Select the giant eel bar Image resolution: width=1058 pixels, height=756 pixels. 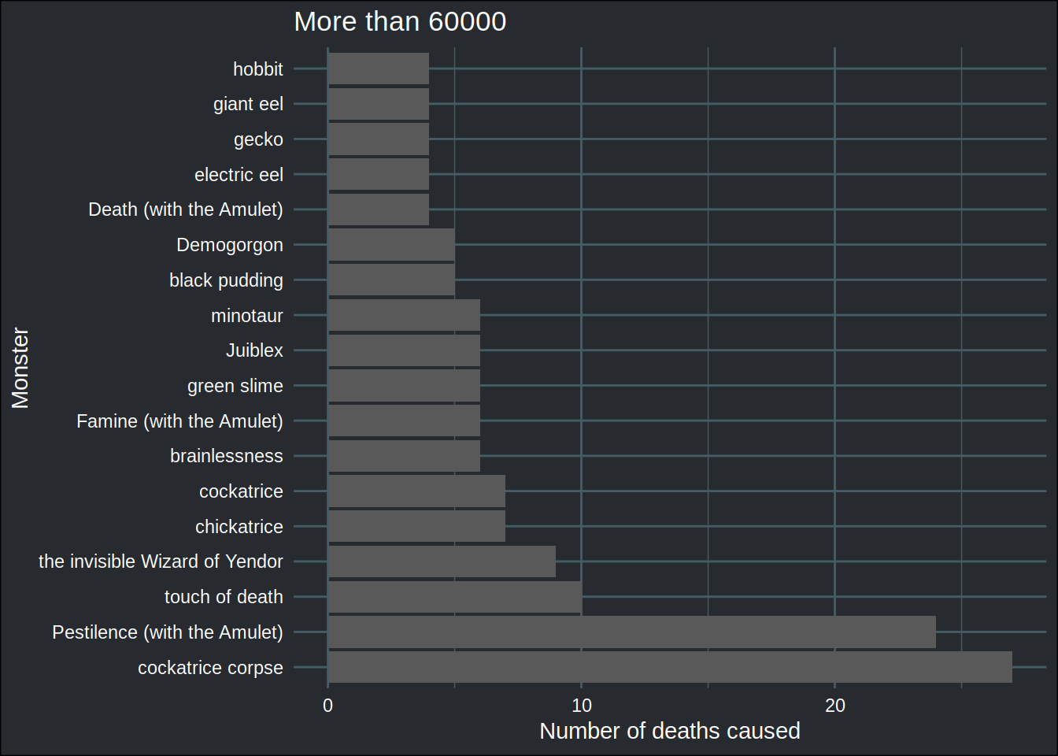click(x=379, y=104)
